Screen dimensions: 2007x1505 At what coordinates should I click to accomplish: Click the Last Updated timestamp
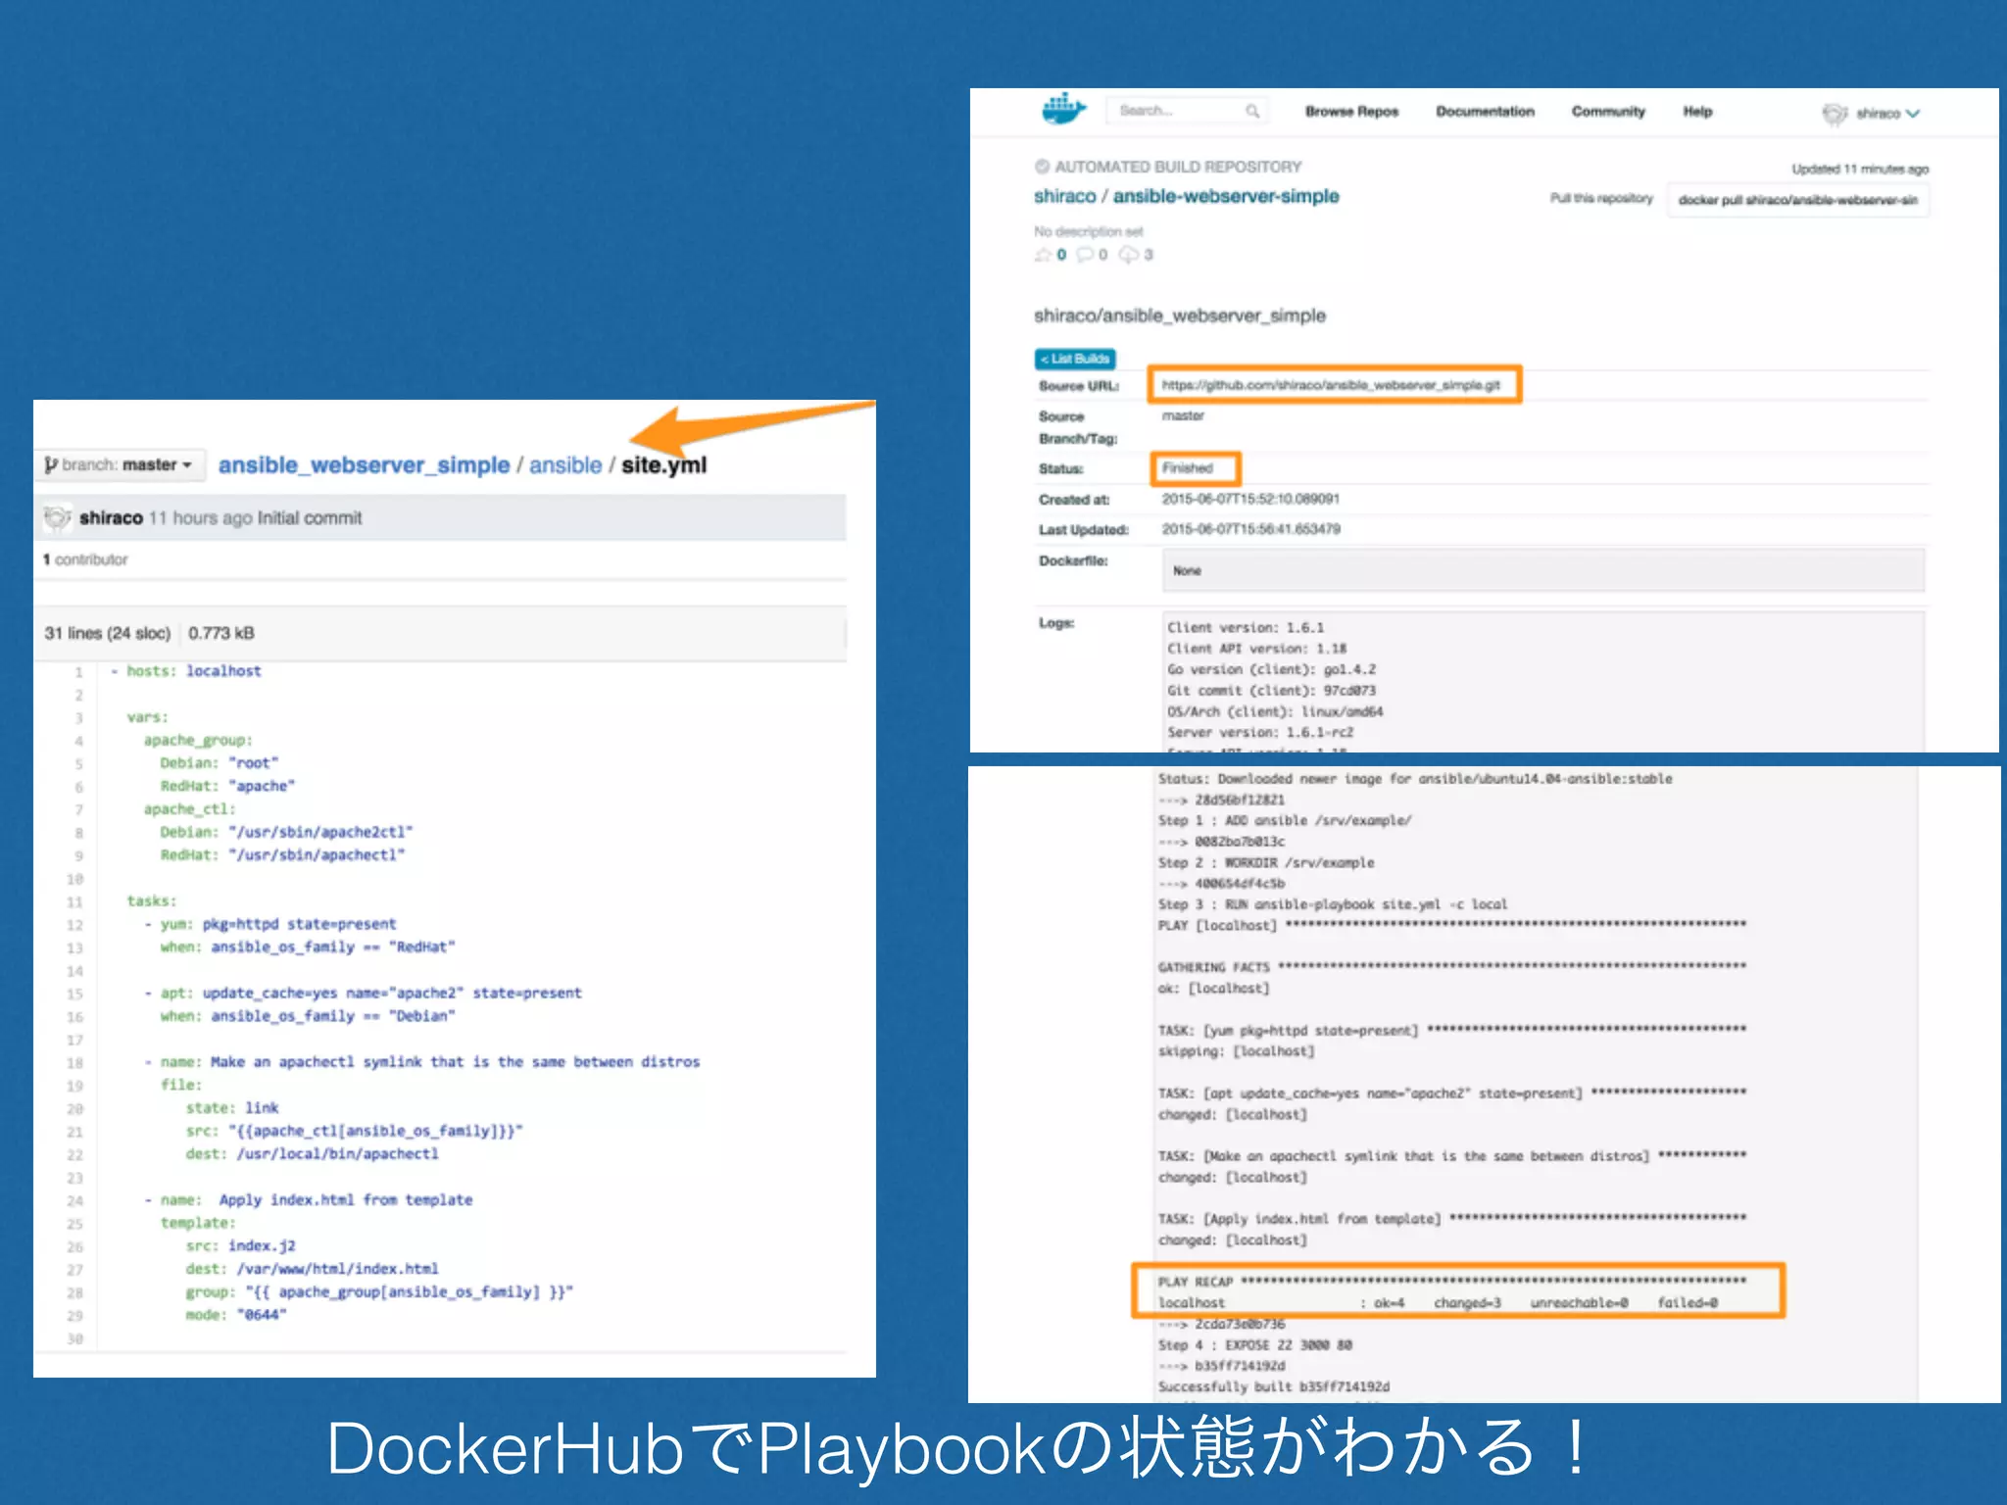tap(1251, 529)
